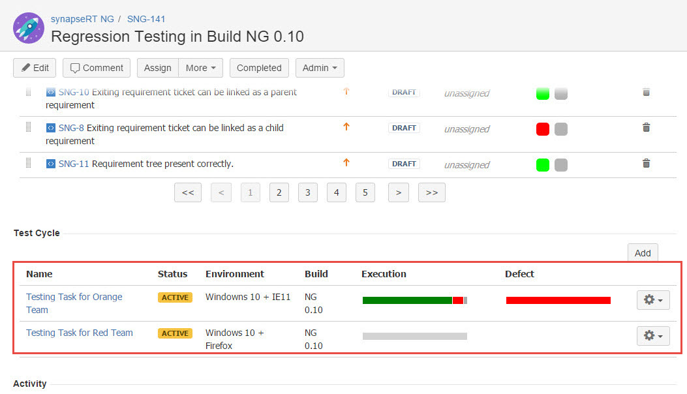Go to page 3 of test cases

coord(308,192)
